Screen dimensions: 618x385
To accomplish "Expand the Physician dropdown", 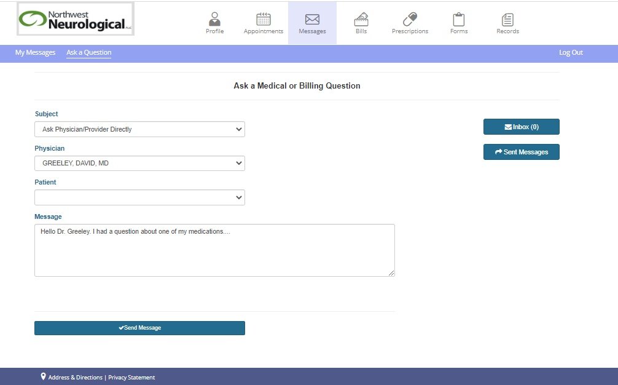I will pyautogui.click(x=139, y=163).
